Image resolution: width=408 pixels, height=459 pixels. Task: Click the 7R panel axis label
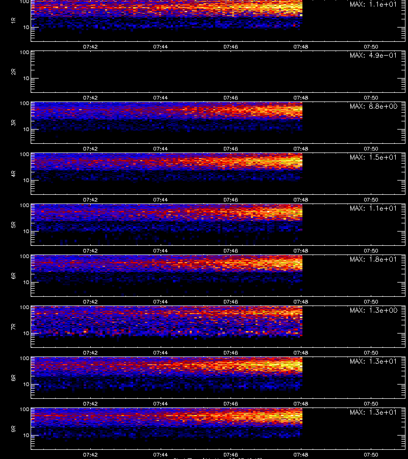[13, 327]
